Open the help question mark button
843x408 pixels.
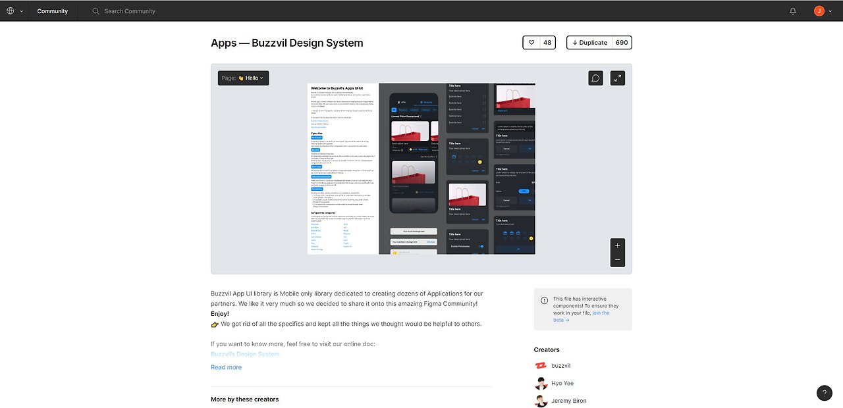(825, 393)
